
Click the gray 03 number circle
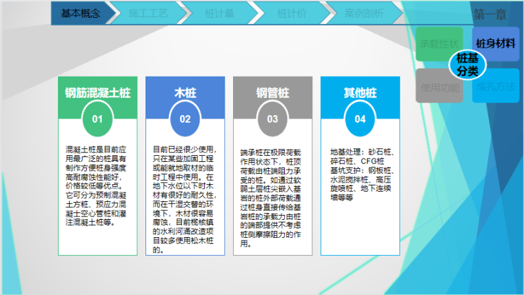(x=272, y=119)
